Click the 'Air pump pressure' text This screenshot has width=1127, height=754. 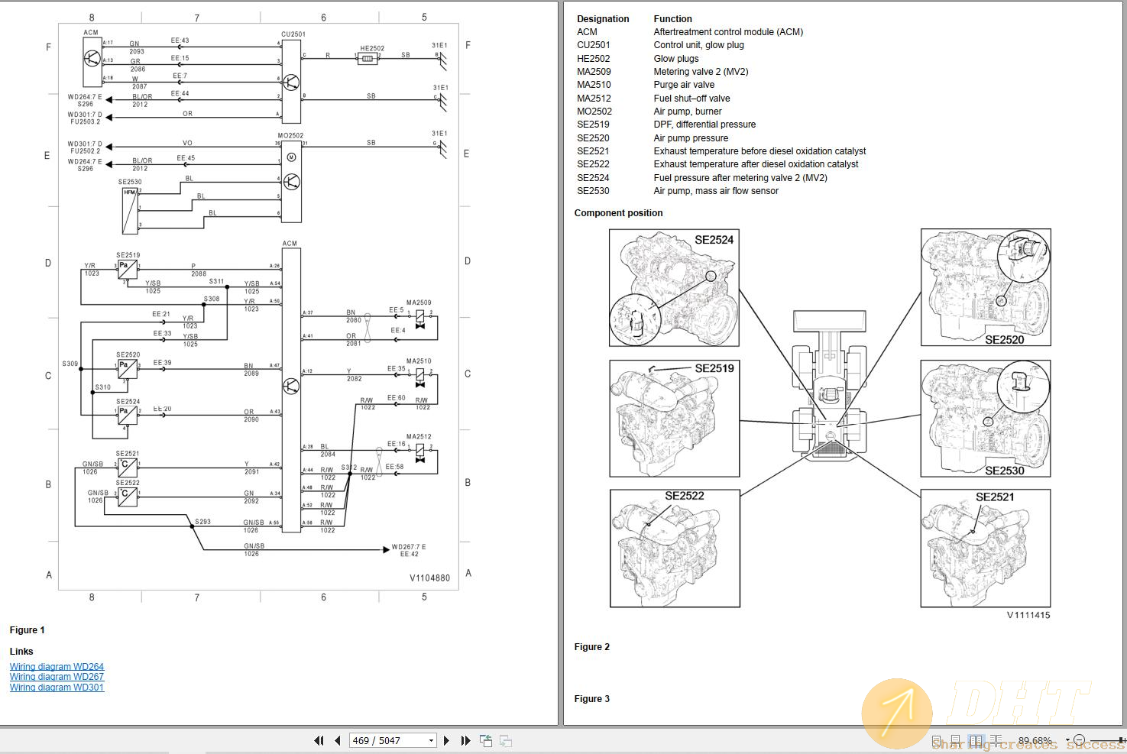click(x=691, y=138)
